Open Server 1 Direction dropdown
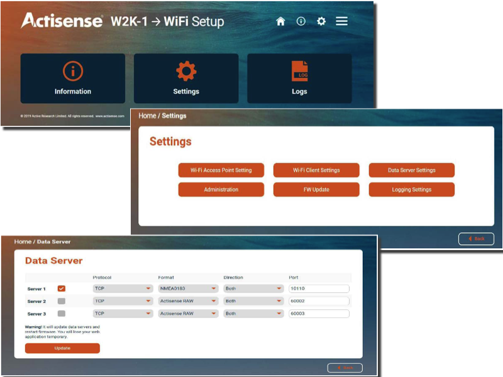Viewport: 503px width, 377px height. [254, 288]
